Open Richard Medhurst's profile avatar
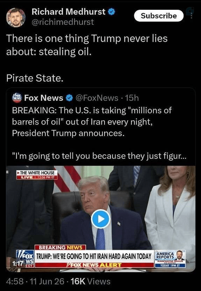The height and width of the screenshot is (291, 201). tap(16, 17)
